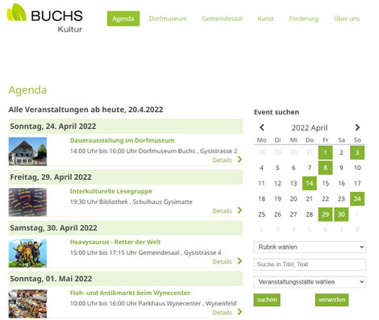This screenshot has height=320, width=379.
Task: Click arrow next to Lesegruppe Details
Action: pyautogui.click(x=239, y=210)
